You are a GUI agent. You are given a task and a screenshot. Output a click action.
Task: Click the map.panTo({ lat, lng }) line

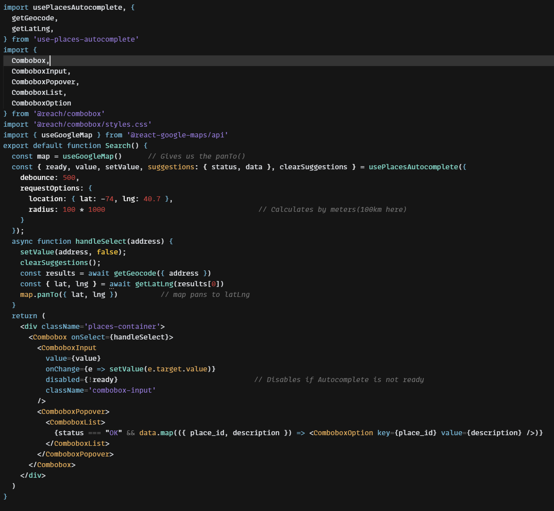point(69,295)
